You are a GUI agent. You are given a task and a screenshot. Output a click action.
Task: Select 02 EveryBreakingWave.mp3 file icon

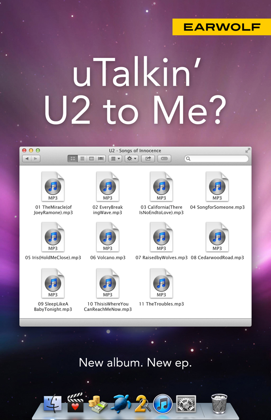coord(108,186)
